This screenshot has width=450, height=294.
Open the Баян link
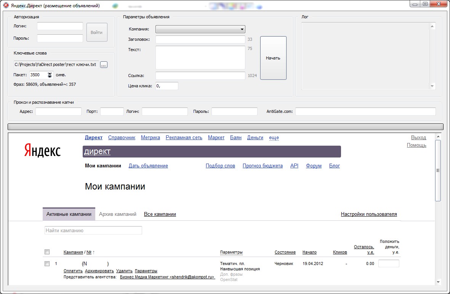(x=235, y=138)
